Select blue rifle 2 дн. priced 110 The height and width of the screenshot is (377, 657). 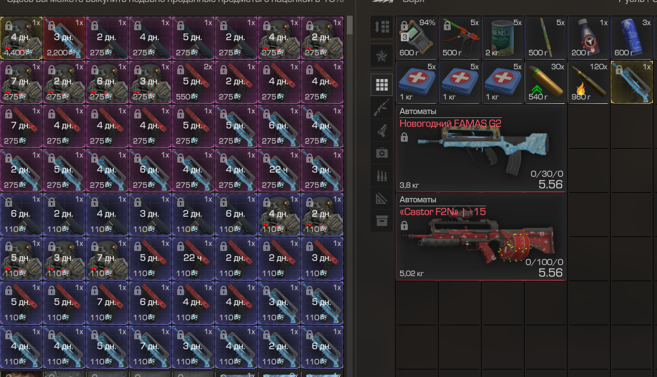click(279, 347)
